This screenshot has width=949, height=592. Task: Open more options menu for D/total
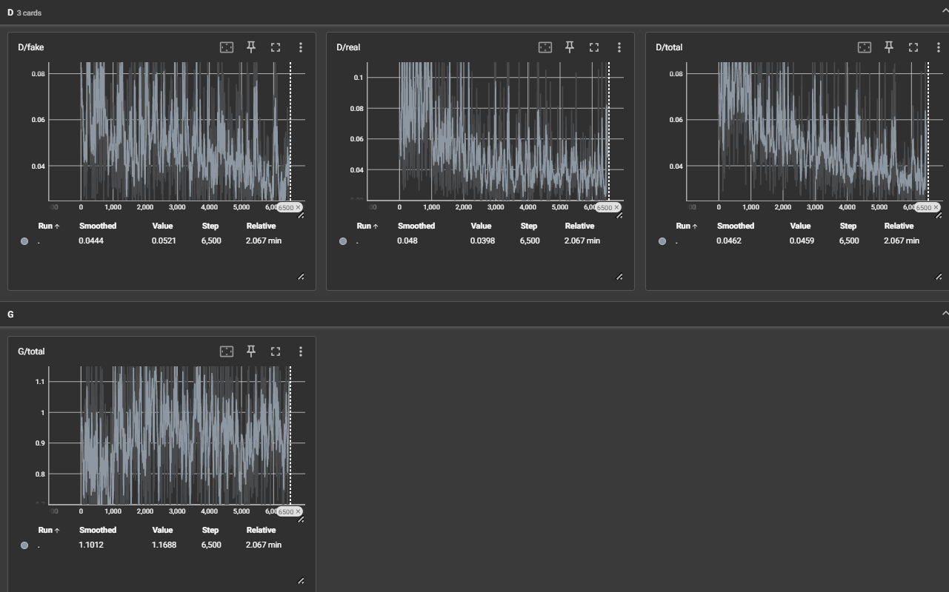pyautogui.click(x=938, y=47)
